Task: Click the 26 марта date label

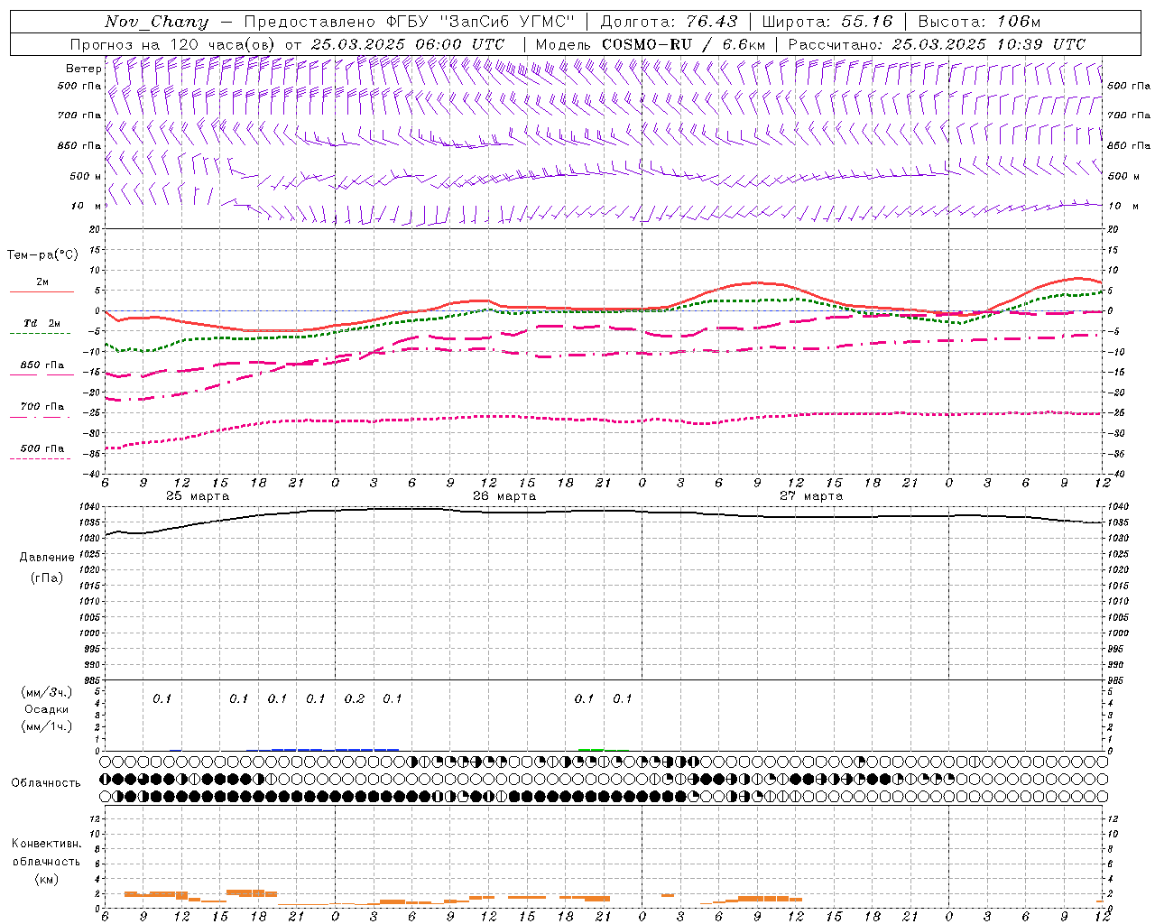Action: (504, 496)
